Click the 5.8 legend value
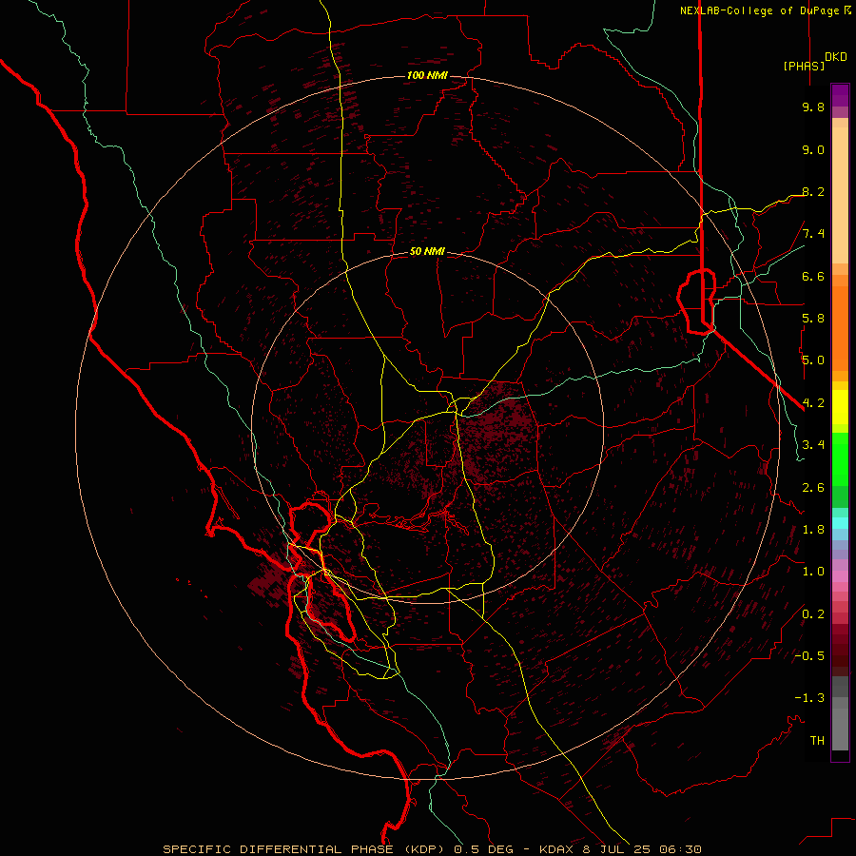This screenshot has height=856, width=856. (813, 319)
